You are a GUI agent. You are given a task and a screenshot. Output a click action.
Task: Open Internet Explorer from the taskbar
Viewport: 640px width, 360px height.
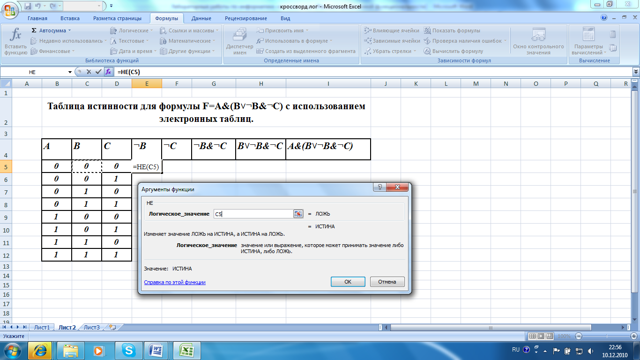coord(40,351)
